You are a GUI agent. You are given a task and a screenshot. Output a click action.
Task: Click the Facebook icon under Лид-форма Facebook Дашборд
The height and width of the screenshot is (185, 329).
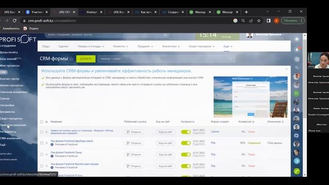tap(52, 144)
